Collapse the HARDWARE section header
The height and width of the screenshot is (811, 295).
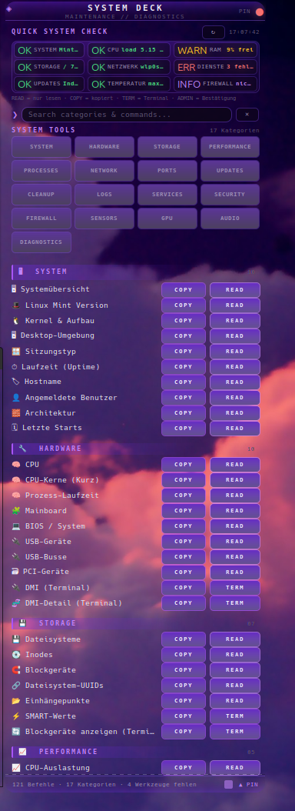tap(135, 449)
